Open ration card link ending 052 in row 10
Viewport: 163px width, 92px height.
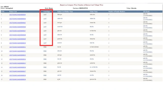tap(18, 51)
